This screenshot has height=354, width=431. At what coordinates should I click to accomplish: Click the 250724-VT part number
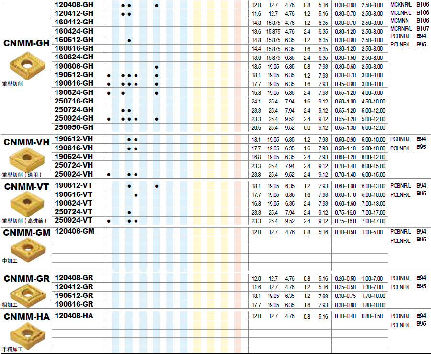[74, 212]
